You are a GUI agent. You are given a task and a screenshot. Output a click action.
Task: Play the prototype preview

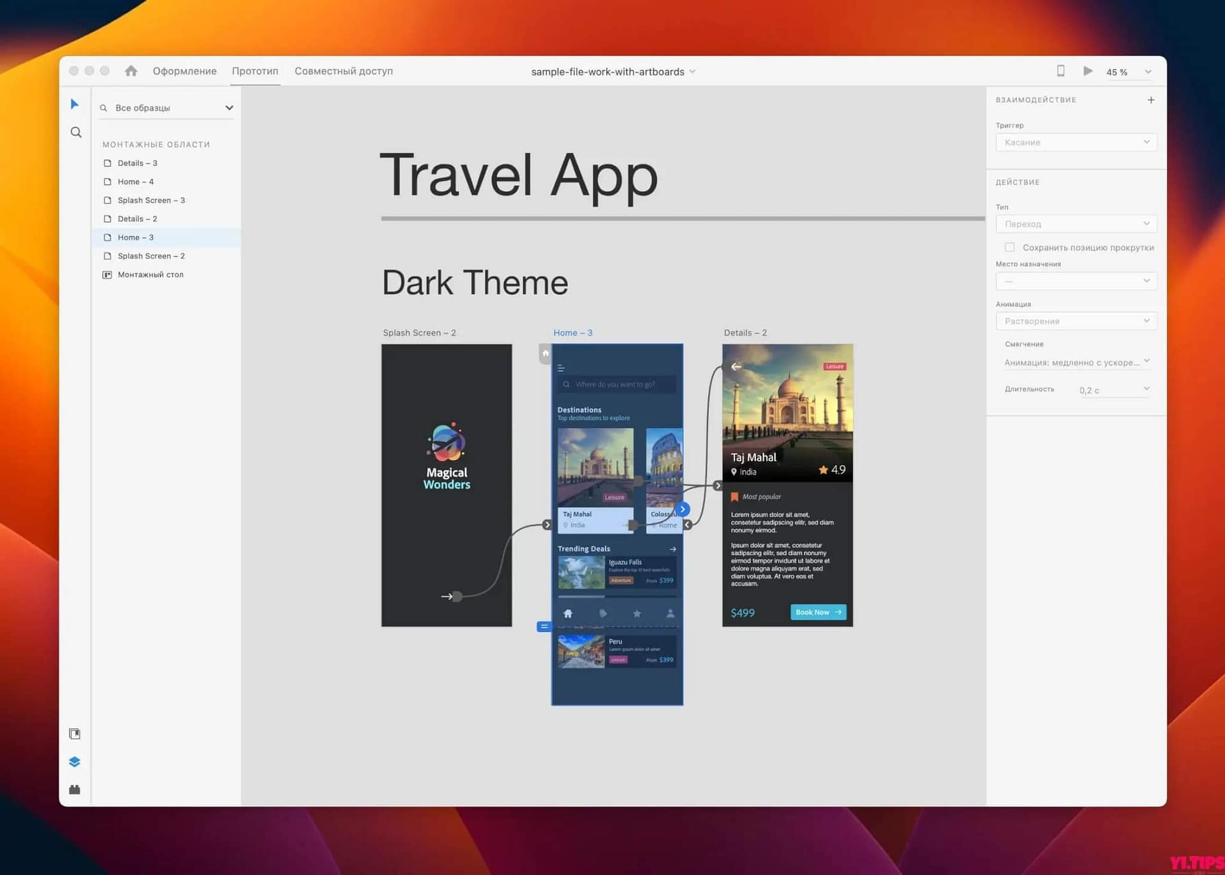1088,71
